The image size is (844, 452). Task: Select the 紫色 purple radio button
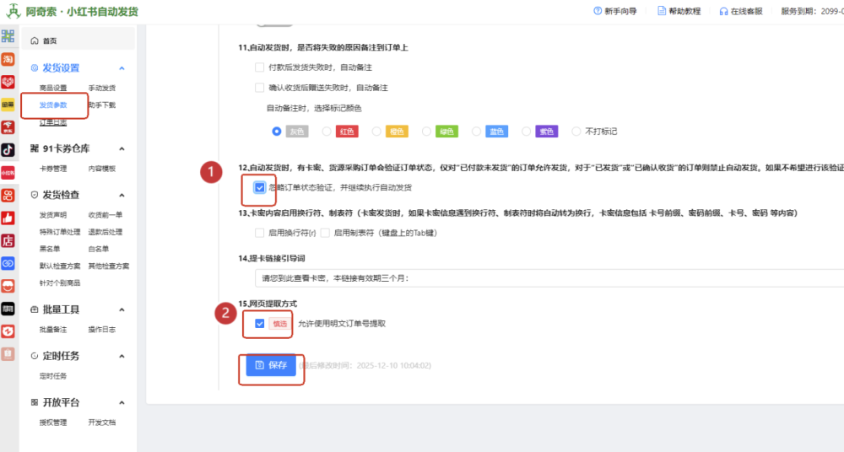point(527,132)
